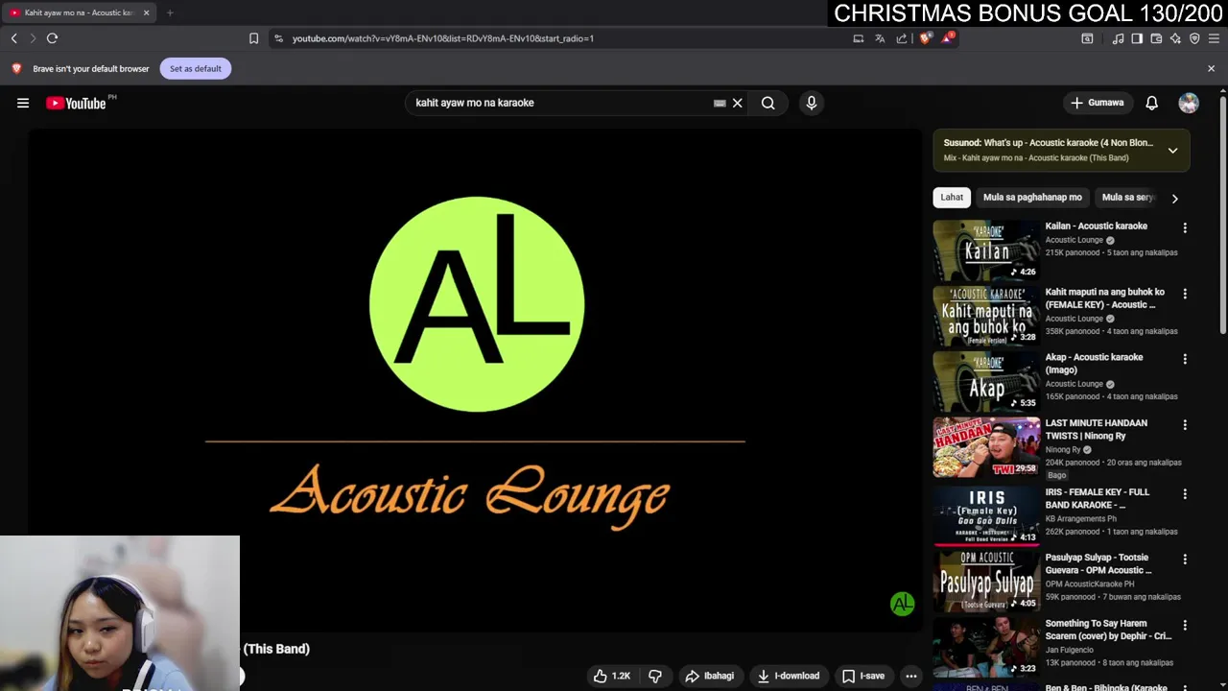1228x691 pixels.
Task: Click Set as default button
Action: point(196,69)
